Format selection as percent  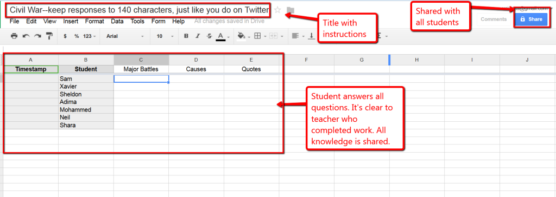point(77,36)
